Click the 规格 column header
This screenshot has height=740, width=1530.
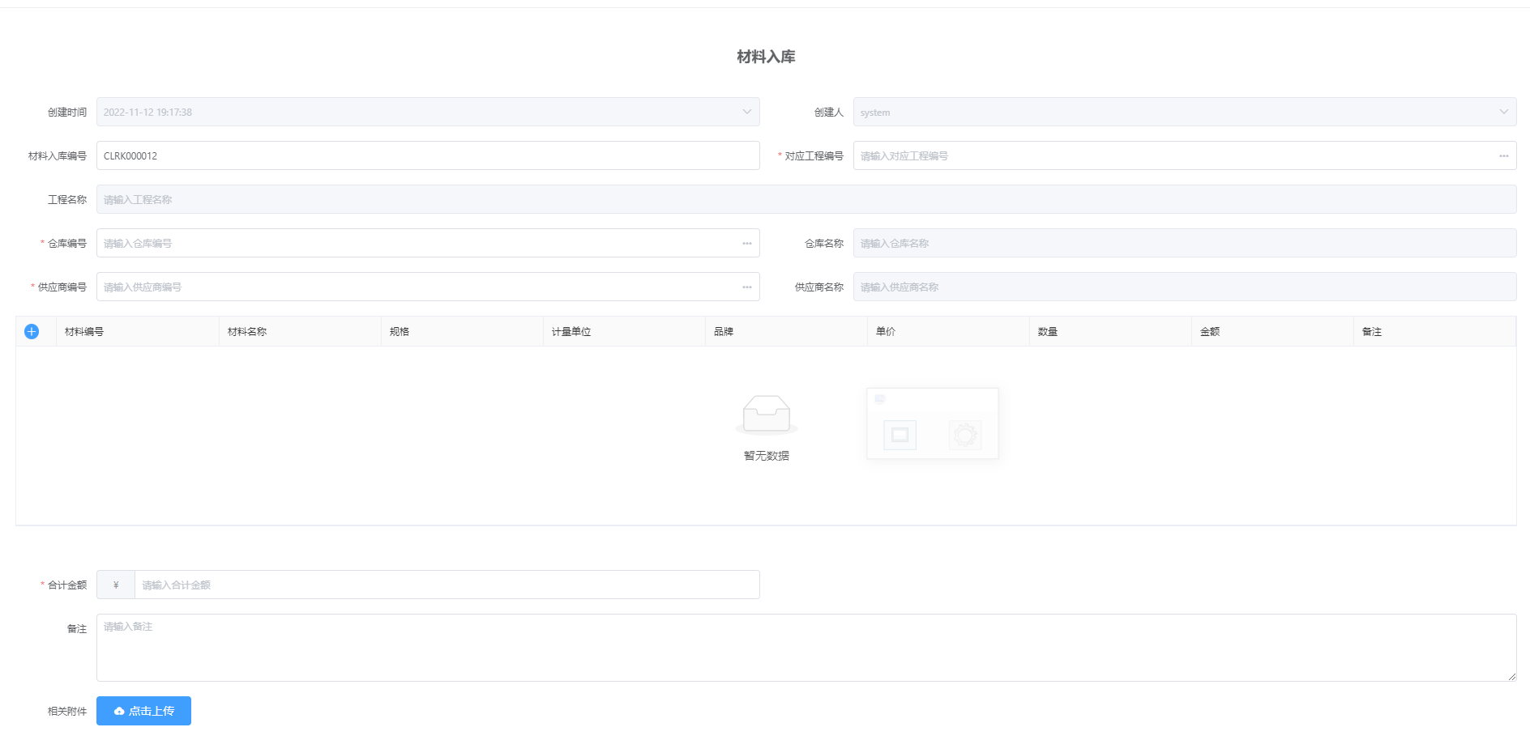point(462,331)
